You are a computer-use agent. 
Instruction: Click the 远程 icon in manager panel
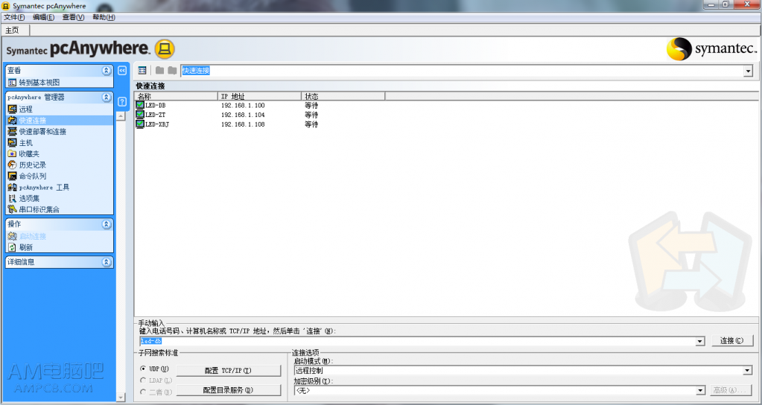(x=12, y=109)
